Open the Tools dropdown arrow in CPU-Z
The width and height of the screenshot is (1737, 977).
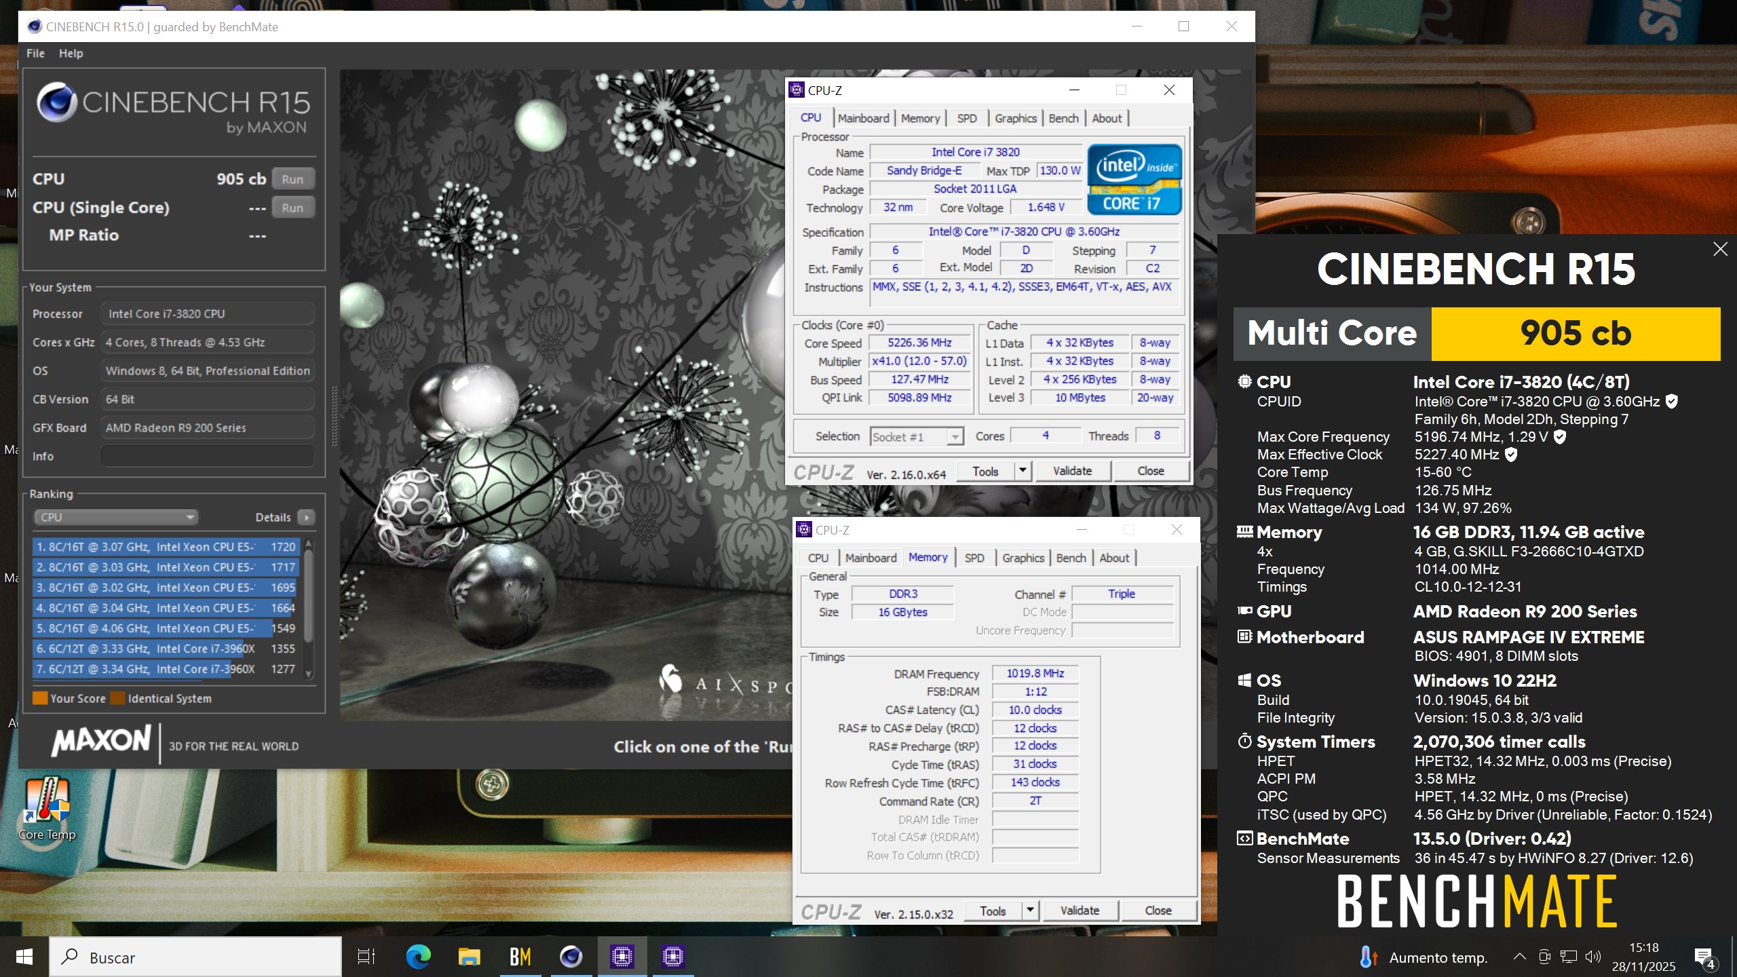[x=1022, y=471]
